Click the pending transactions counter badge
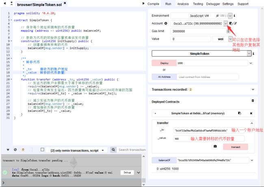 [23, 150]
